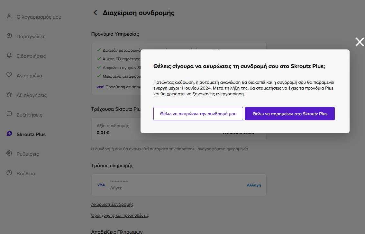Click the Αποδείξεις Πληρωμών heading
The image size is (365, 234).
click(117, 232)
